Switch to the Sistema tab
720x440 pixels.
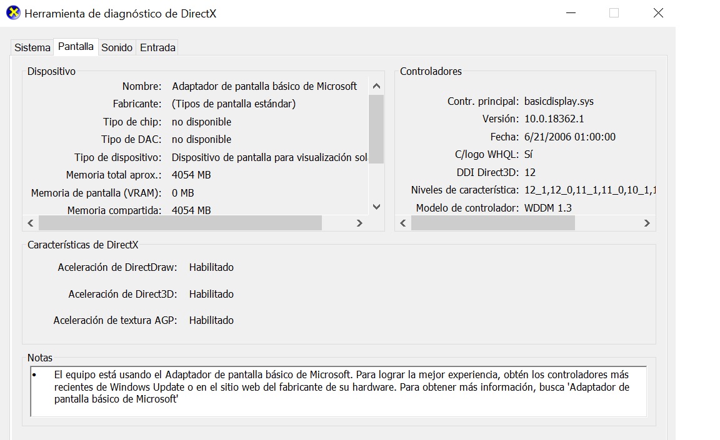[32, 47]
